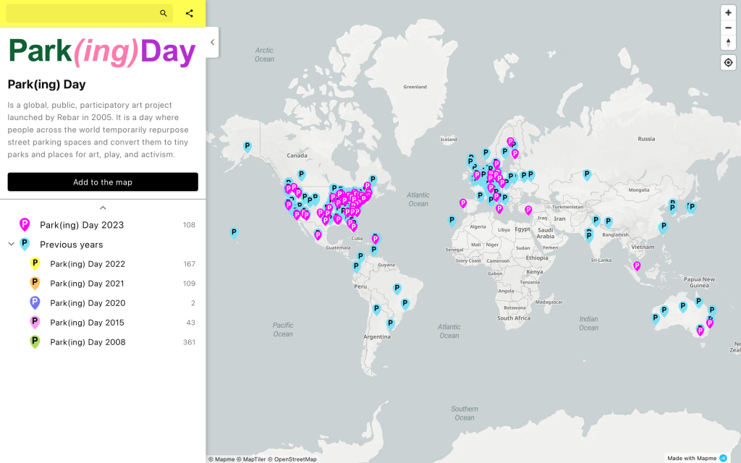Viewport: 741px width, 463px height.
Task: Open the Park(ing) Day 2020 category
Action: point(103,303)
